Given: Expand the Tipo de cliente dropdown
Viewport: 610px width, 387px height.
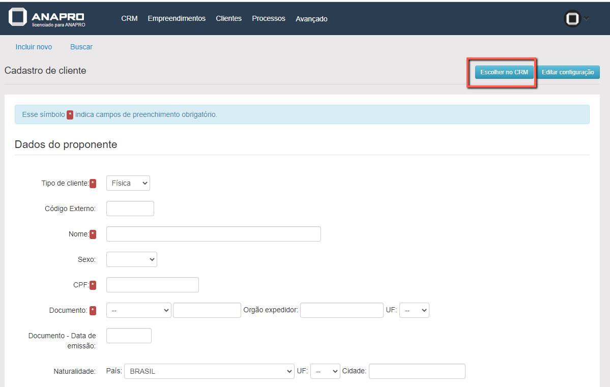Looking at the screenshot, I should (128, 183).
